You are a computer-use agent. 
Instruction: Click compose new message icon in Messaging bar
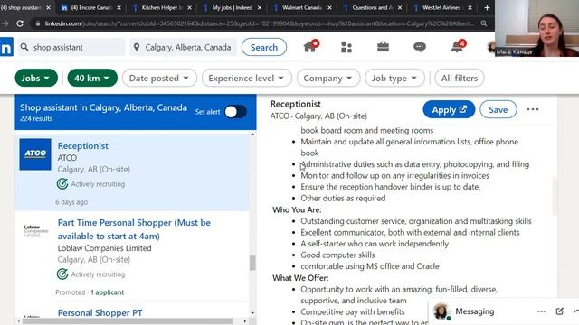pyautogui.click(x=559, y=311)
